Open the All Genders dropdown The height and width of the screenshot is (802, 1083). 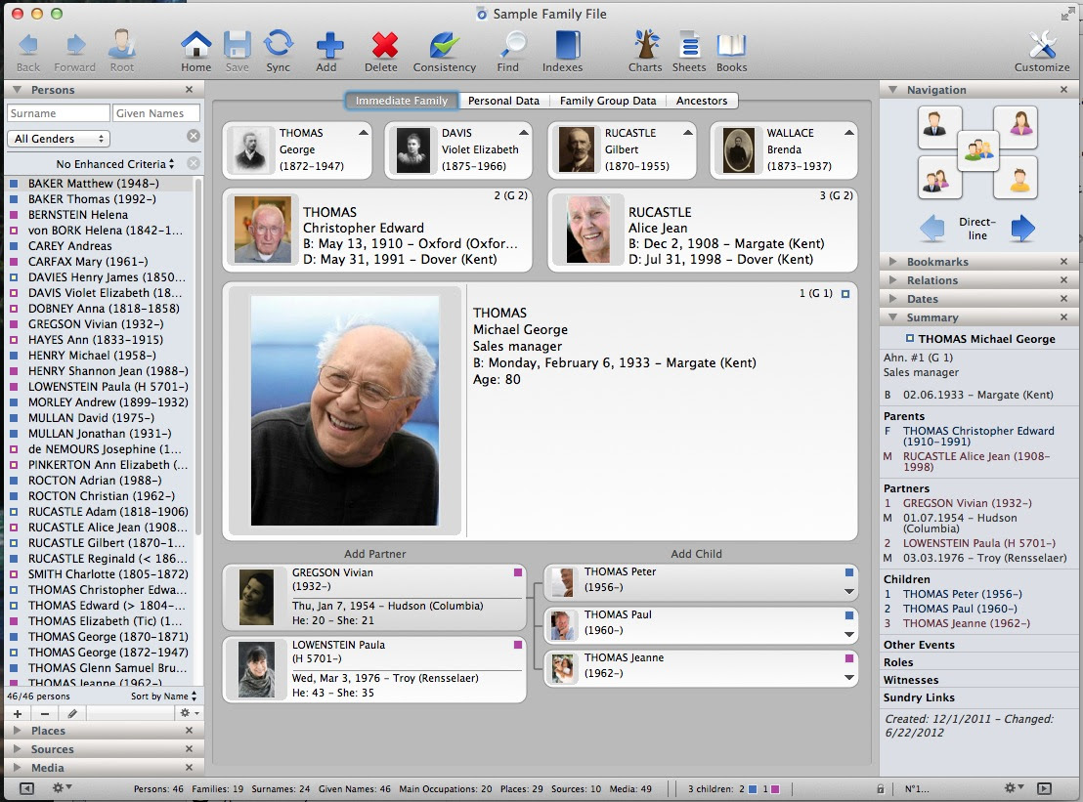point(58,140)
